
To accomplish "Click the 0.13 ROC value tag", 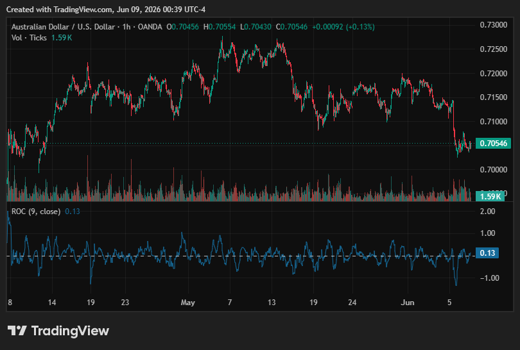I will click(487, 253).
